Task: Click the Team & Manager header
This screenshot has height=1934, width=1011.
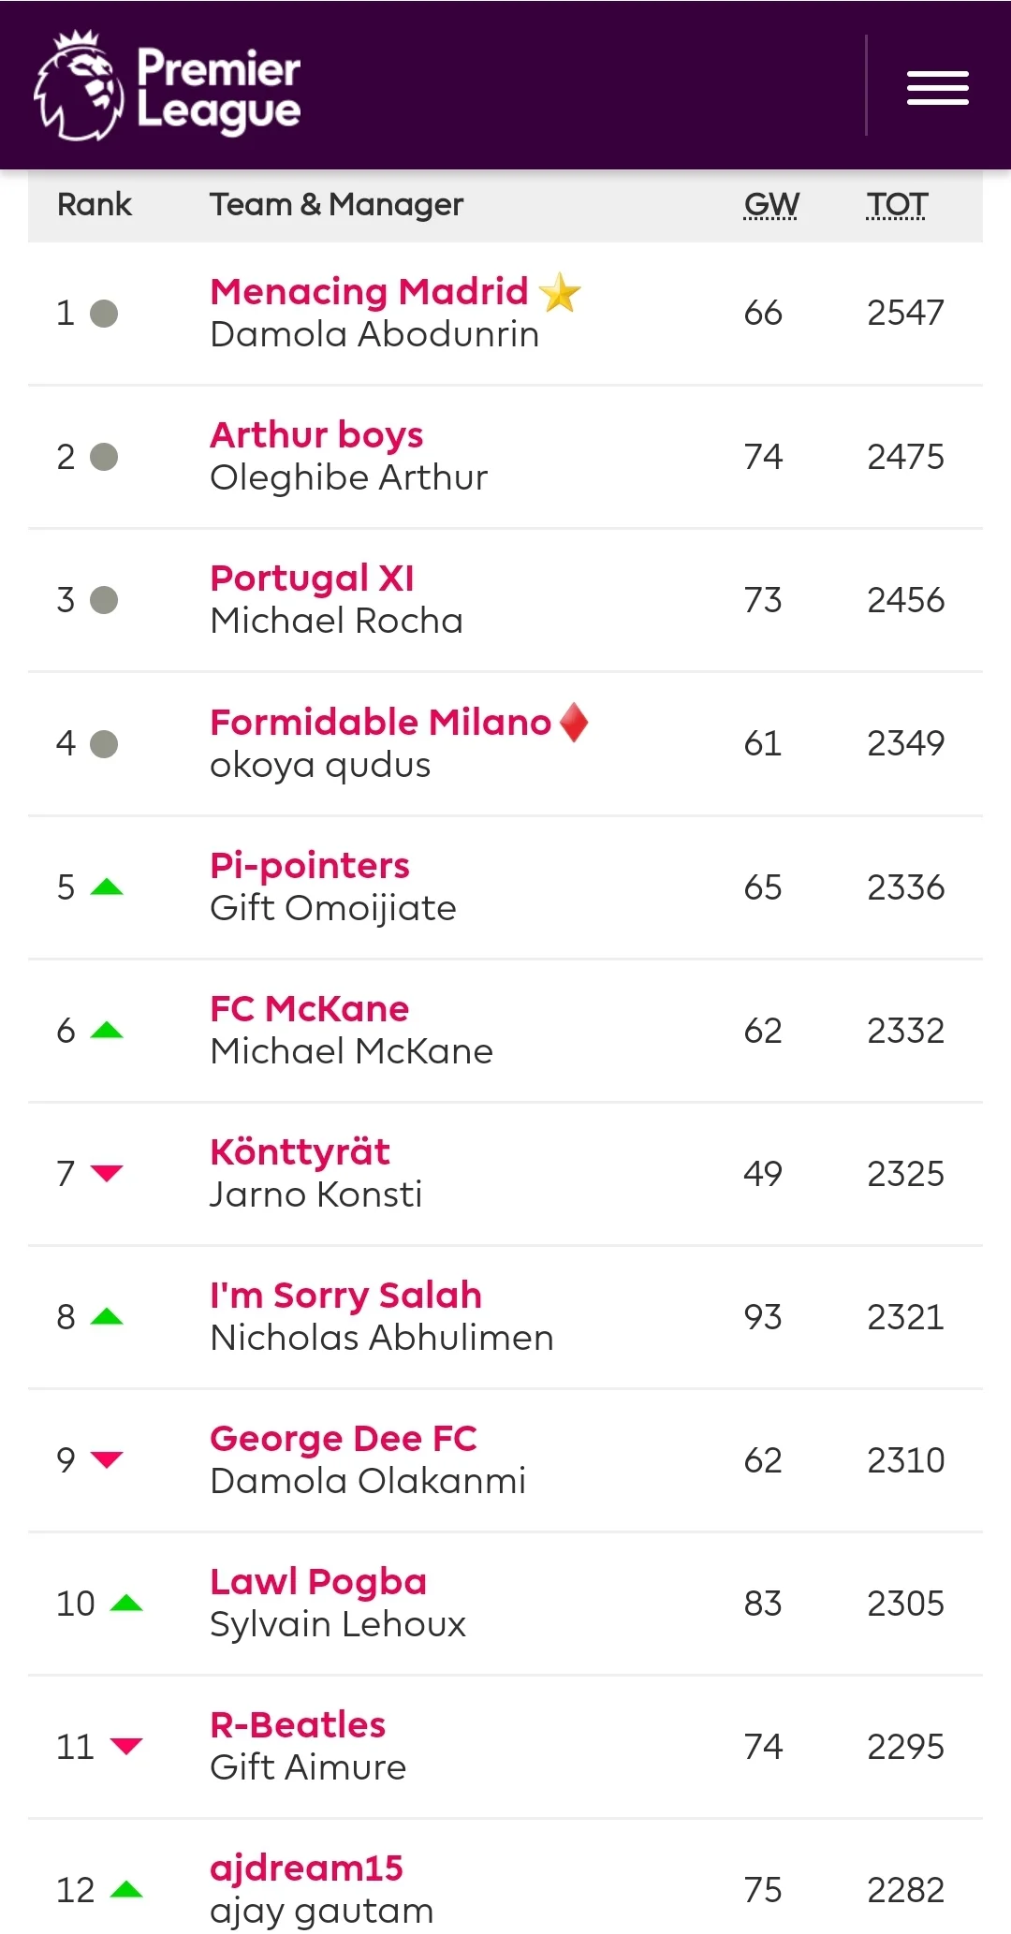Action: pos(336,204)
